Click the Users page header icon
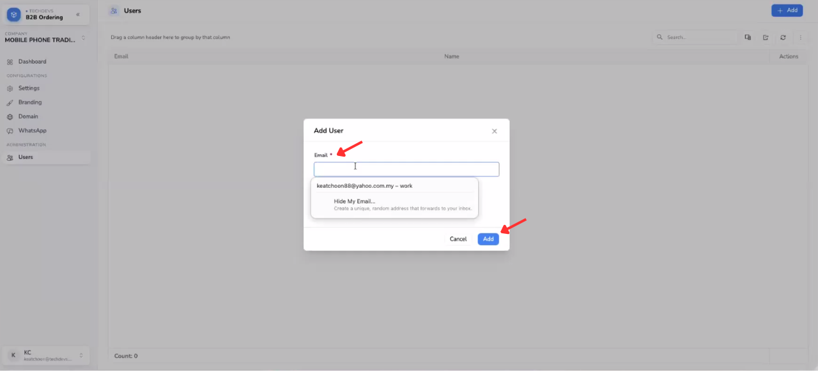Viewport: 818px width, 372px height. pyautogui.click(x=114, y=11)
